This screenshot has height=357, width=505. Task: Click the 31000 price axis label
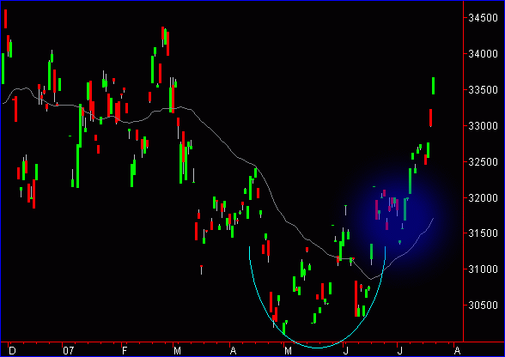point(483,269)
